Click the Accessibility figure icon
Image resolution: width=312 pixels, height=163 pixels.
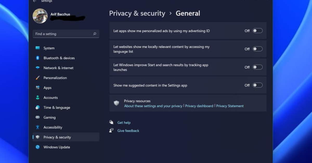pyautogui.click(x=38, y=127)
